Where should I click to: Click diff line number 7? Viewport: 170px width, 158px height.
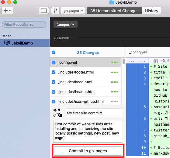[x=145, y=130]
